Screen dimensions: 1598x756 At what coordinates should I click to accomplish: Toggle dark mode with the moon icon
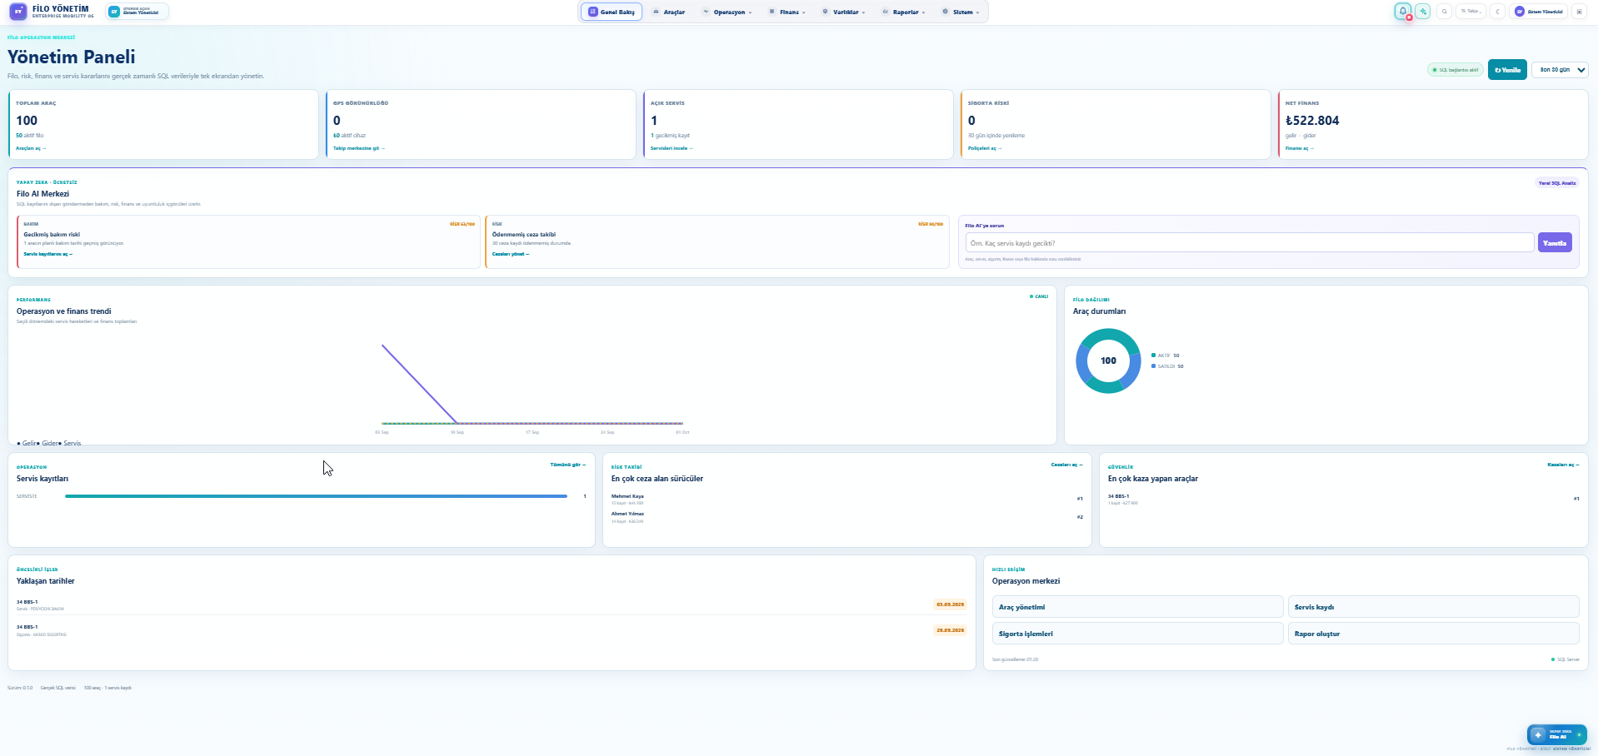1498,12
